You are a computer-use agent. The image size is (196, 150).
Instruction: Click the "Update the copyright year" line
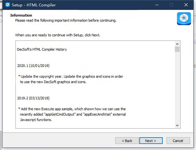[x=71, y=76]
